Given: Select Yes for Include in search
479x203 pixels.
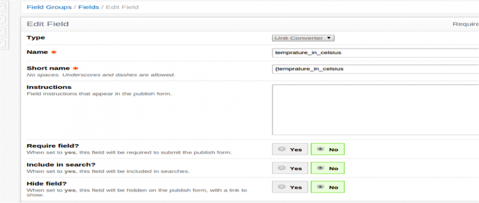Looking at the screenshot, I should (x=291, y=168).
